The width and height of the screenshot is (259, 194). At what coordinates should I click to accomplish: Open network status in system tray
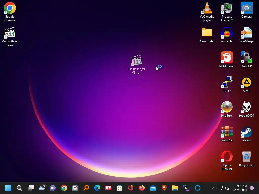(221, 188)
